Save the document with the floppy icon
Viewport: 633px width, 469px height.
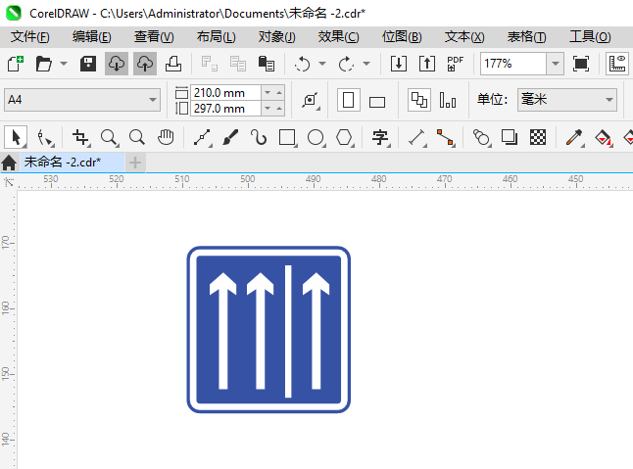[x=88, y=64]
